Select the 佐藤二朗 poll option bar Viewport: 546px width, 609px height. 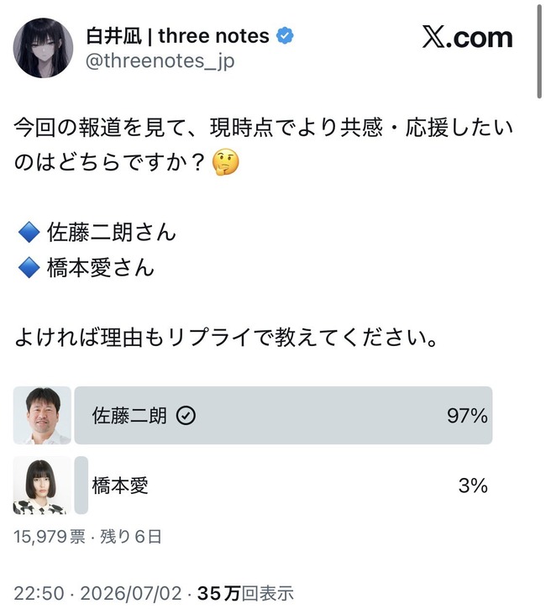pyautogui.click(x=283, y=415)
